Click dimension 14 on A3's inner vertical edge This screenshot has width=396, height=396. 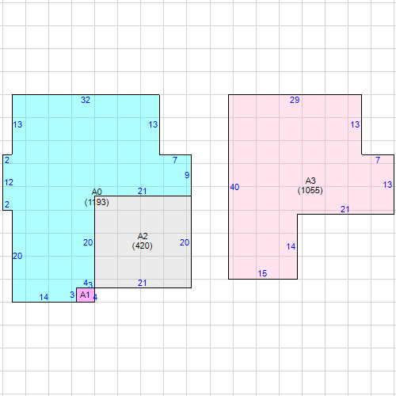291,246
